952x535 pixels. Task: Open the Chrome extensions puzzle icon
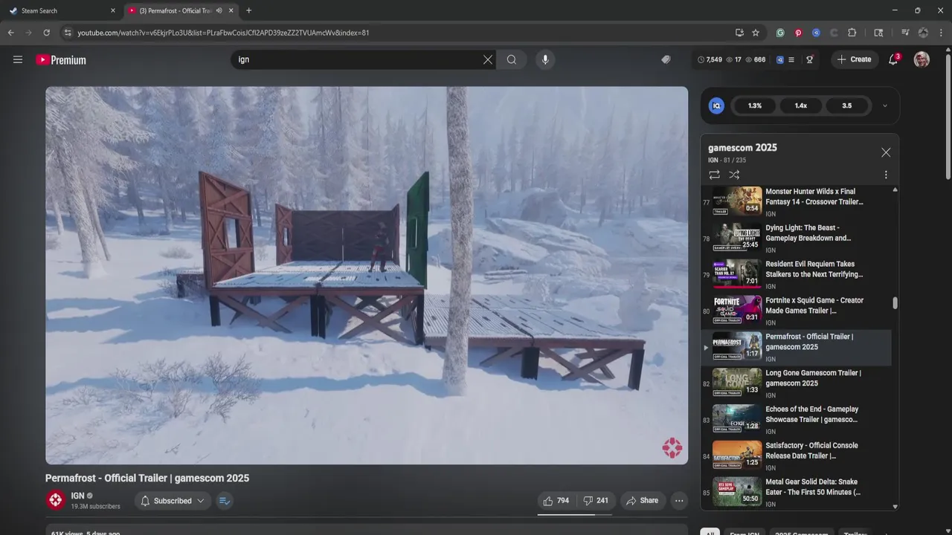click(852, 33)
